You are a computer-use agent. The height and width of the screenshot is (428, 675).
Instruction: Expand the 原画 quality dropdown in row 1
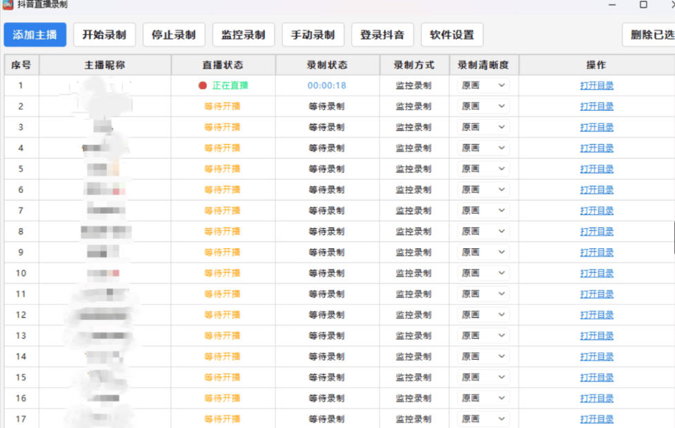(x=483, y=85)
